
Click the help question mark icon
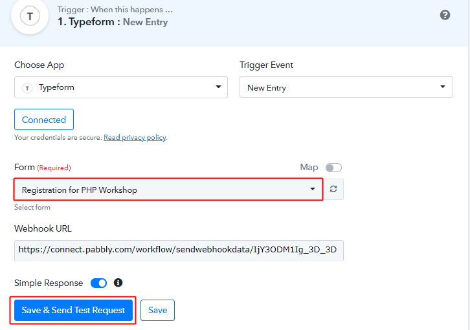pos(445,15)
